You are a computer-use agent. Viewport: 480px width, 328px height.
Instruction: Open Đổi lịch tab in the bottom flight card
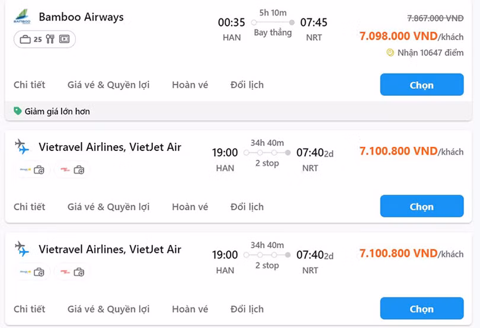pyautogui.click(x=247, y=309)
